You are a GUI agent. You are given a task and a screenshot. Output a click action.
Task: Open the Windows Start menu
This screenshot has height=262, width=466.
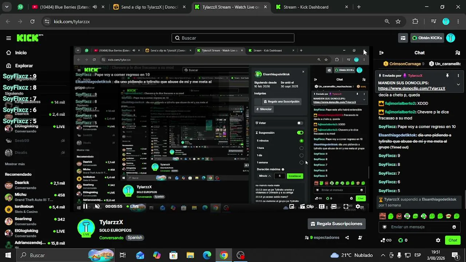click(x=8, y=255)
